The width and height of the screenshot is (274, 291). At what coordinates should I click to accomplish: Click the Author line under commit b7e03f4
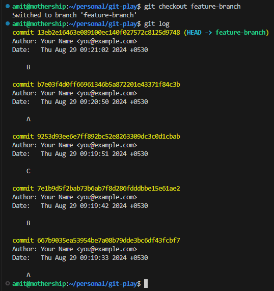coord(74,93)
